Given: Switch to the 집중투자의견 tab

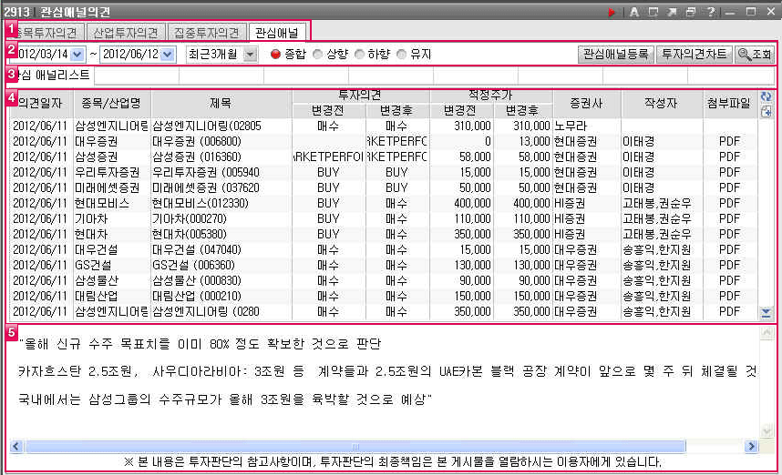Looking at the screenshot, I should pyautogui.click(x=207, y=33).
